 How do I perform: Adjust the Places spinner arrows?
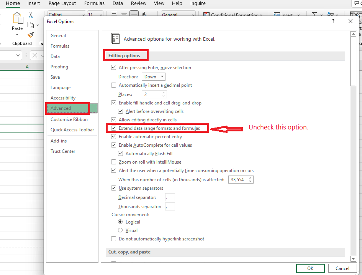click(164, 94)
